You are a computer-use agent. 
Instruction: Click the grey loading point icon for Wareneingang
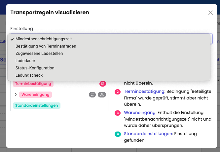pos(102,95)
